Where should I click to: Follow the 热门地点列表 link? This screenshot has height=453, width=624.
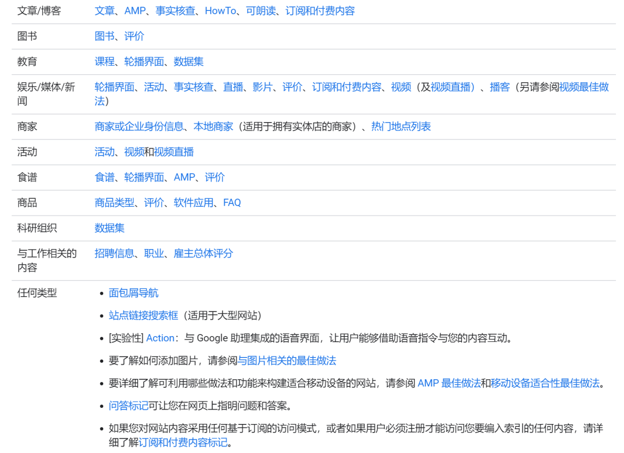401,126
